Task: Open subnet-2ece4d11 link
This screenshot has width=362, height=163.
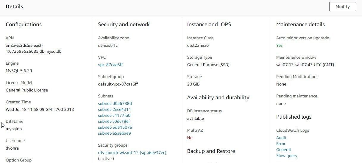Action: coord(114,109)
